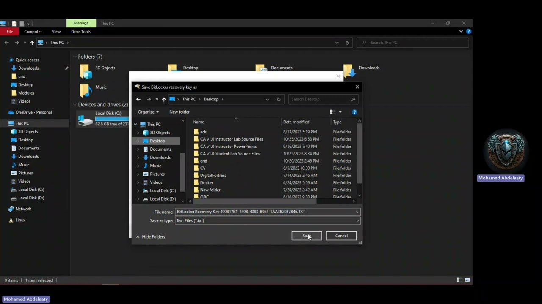The height and width of the screenshot is (304, 542).
Task: Open view options dropdown arrow in dialog
Action: click(x=340, y=112)
